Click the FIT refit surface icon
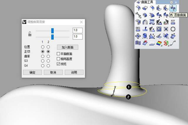 [173, 22]
